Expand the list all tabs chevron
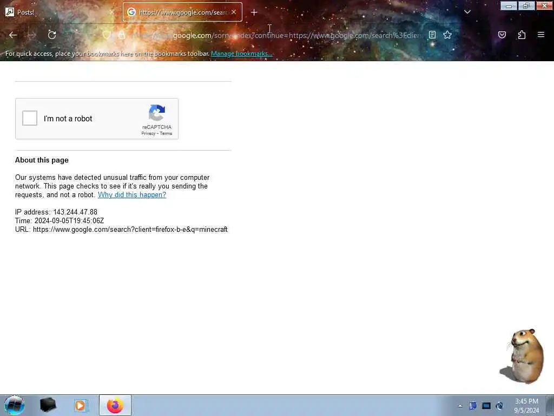This screenshot has height=416, width=554. [x=467, y=12]
